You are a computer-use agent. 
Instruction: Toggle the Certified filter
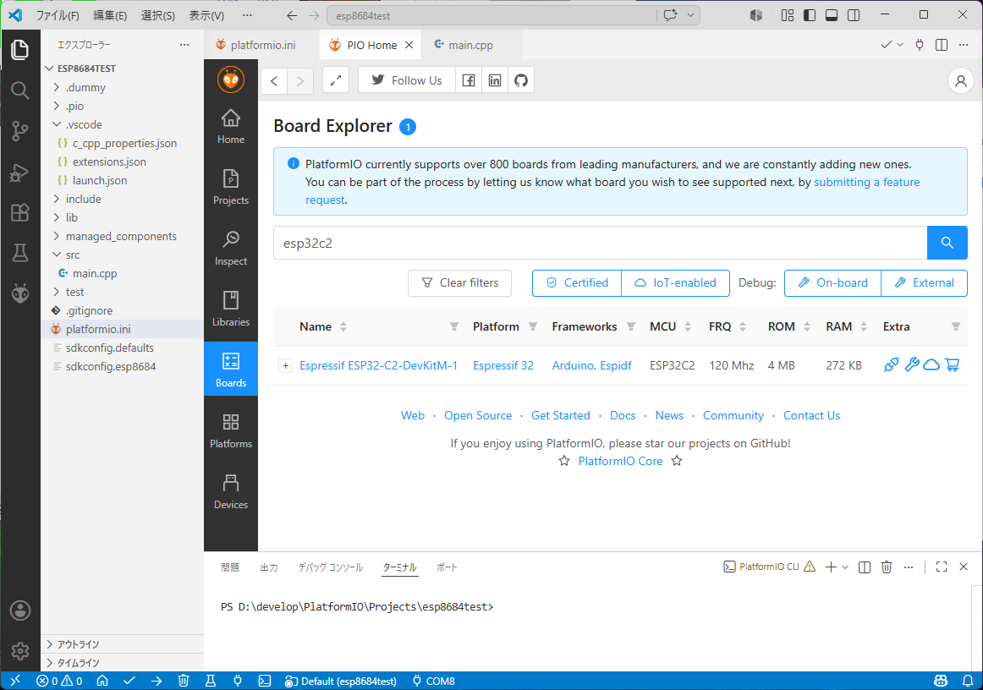pyautogui.click(x=577, y=282)
